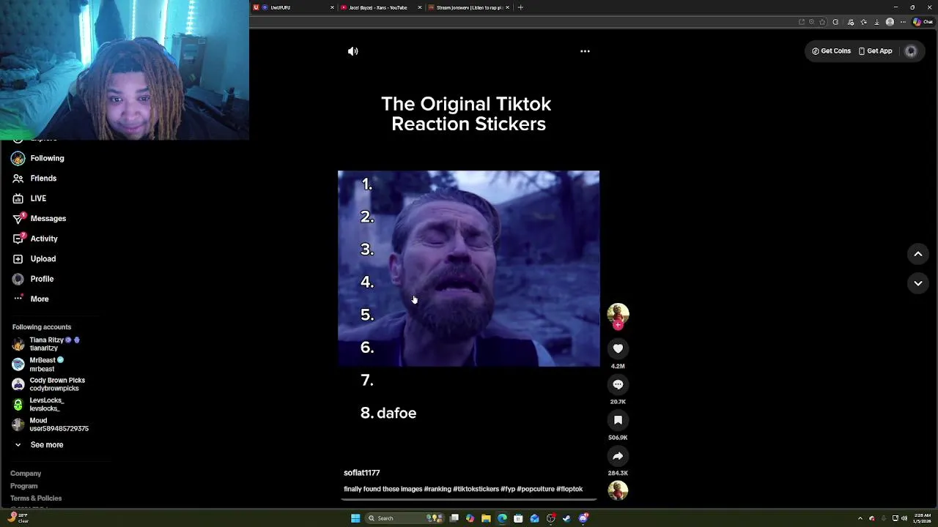
Task: Show hidden system tray icons
Action: (860, 518)
